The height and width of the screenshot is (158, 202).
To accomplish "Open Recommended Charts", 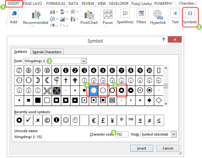I will (35, 18).
